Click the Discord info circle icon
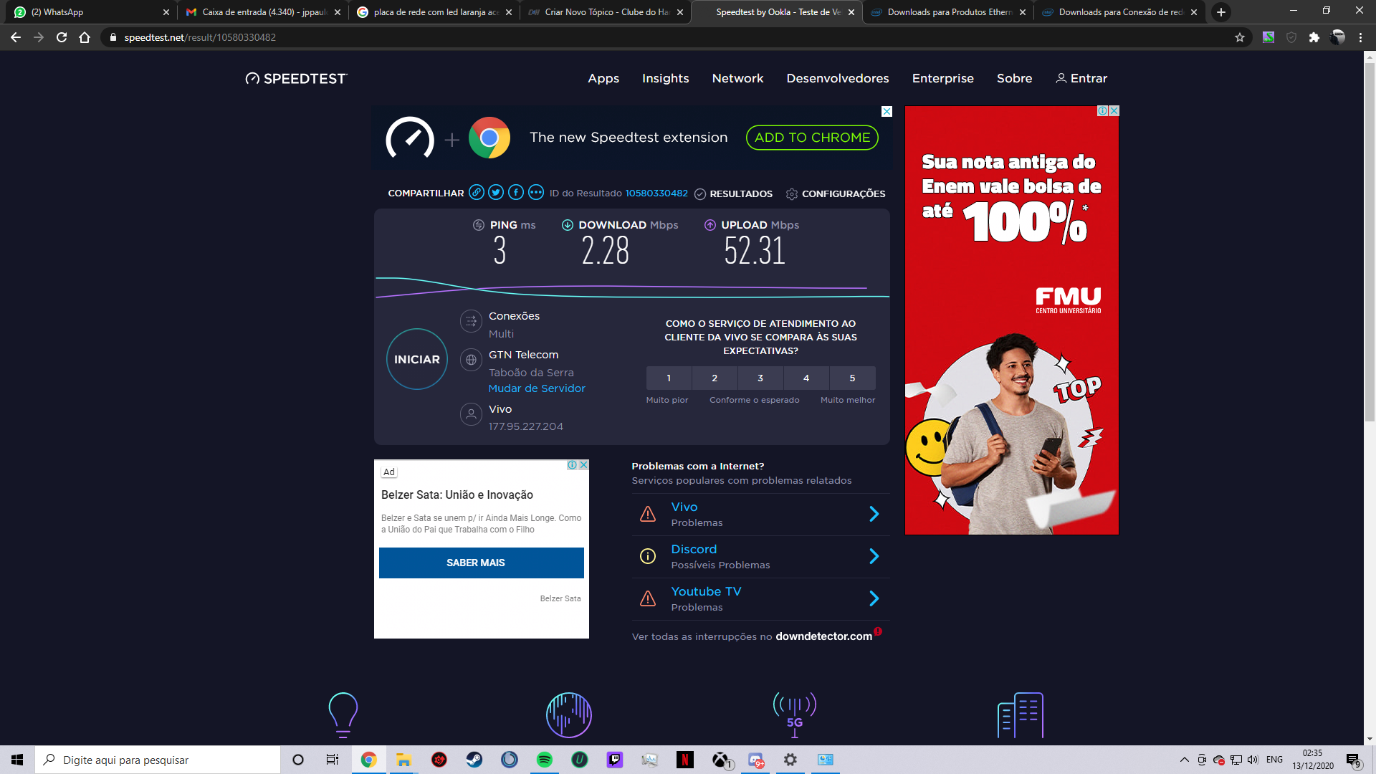Image resolution: width=1376 pixels, height=774 pixels. [648, 556]
